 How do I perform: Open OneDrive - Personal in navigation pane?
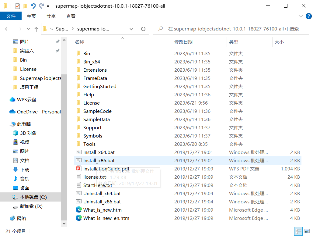tap(39, 112)
